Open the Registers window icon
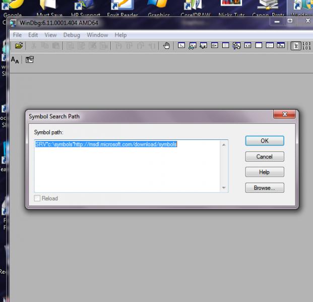The width and height of the screenshot is (313, 302). [215, 45]
